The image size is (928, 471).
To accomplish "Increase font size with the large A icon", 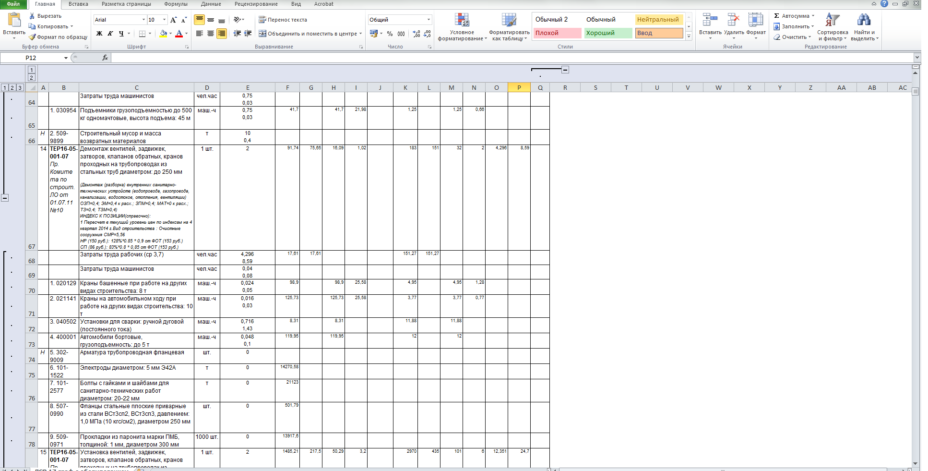I will (174, 20).
